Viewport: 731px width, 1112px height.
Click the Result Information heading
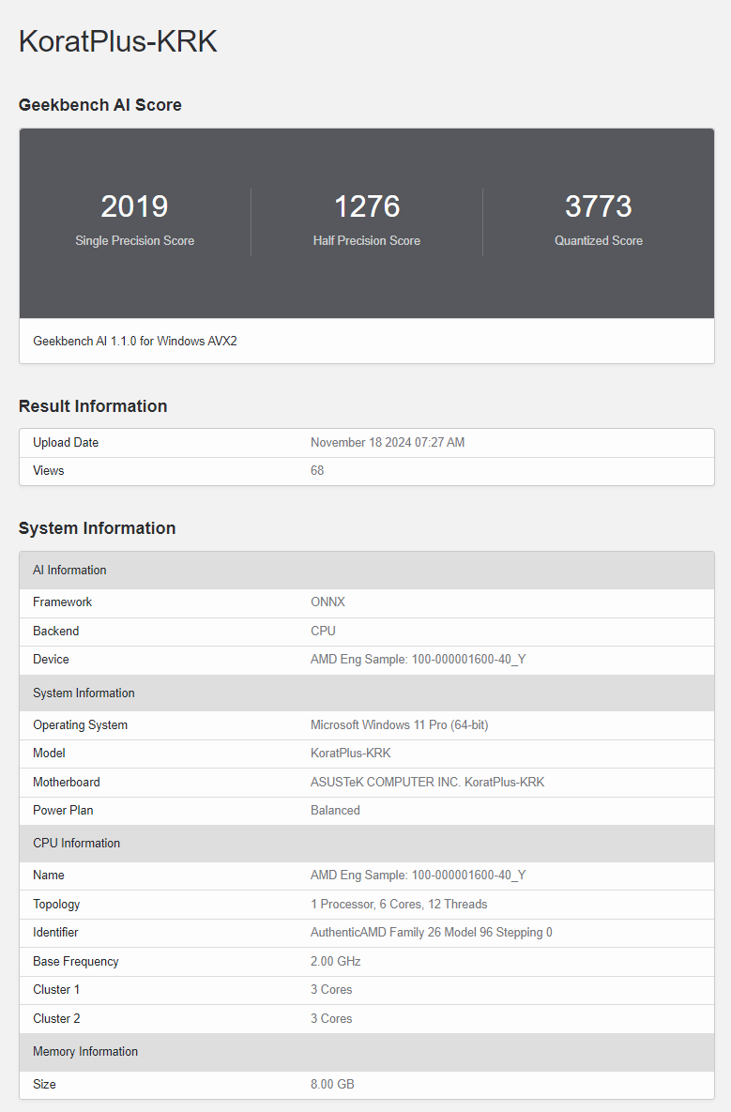pyautogui.click(x=93, y=406)
